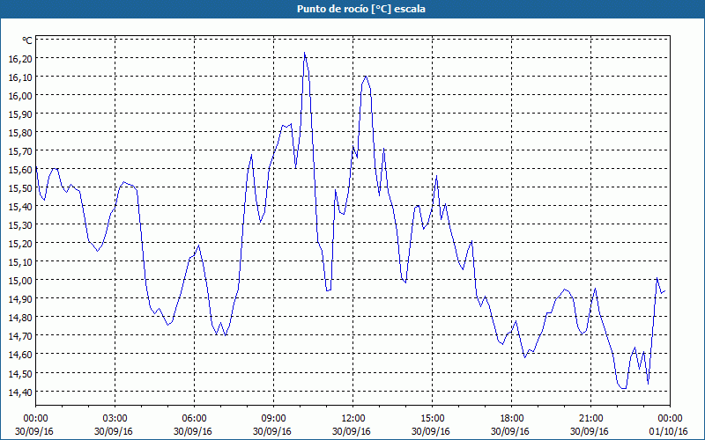Click the 03:00 time axis label
The width and height of the screenshot is (705, 440).
(115, 419)
